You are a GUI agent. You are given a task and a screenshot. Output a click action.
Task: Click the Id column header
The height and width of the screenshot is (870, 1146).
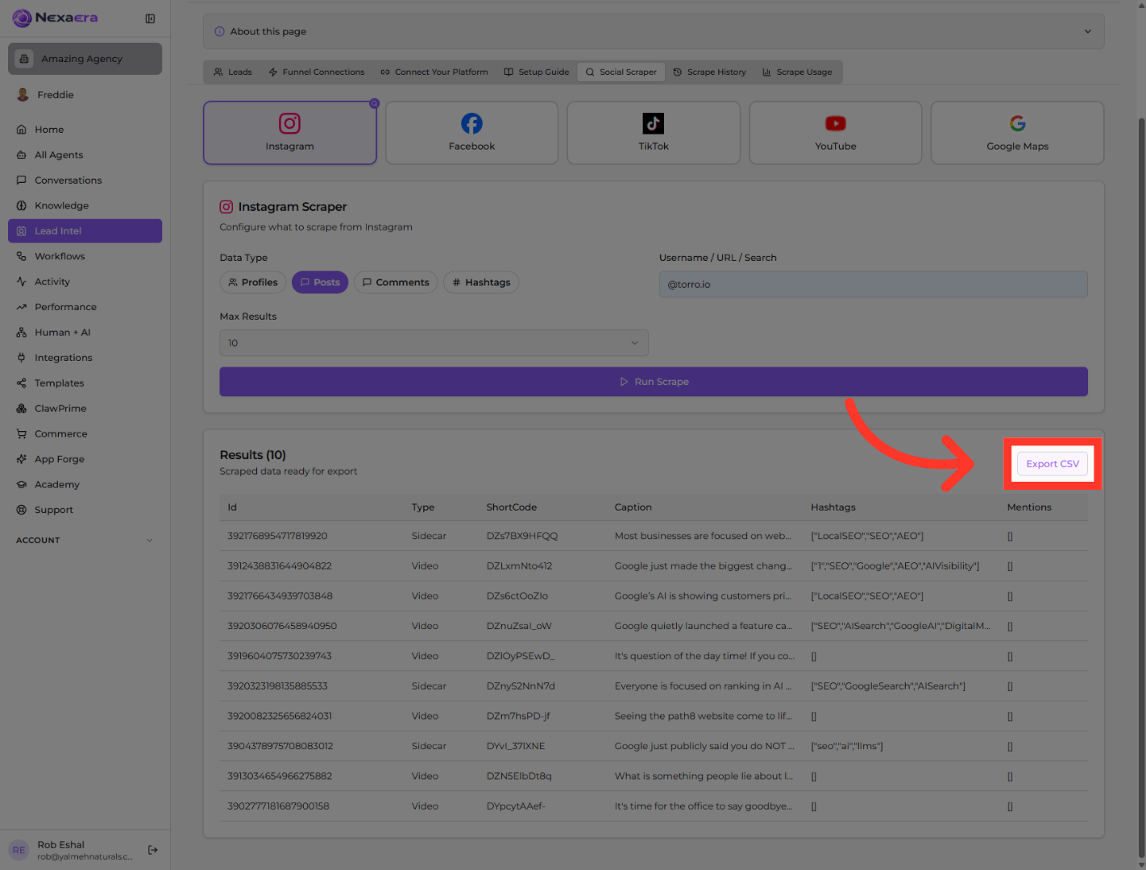[x=232, y=507]
